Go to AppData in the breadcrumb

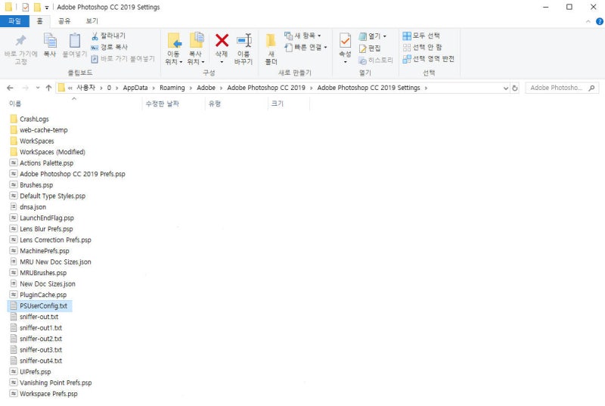tap(135, 88)
